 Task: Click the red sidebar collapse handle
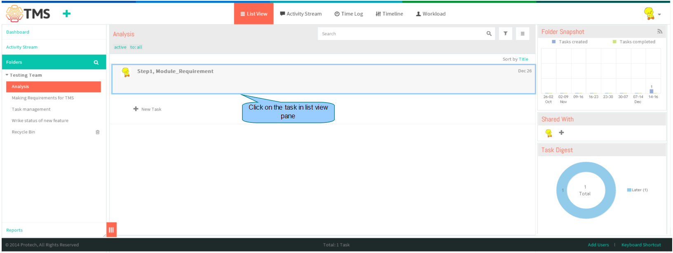(x=111, y=230)
